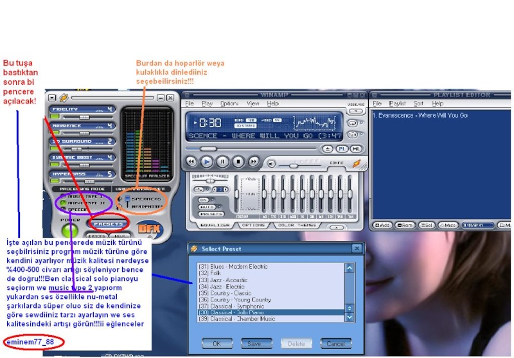Click Sel button in Playlist Editor
514x358 pixels.
[427, 225]
